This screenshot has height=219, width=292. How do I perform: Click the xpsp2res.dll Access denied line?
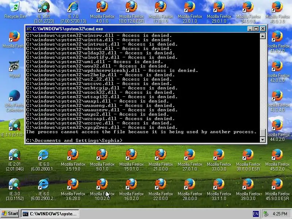pos(102,127)
